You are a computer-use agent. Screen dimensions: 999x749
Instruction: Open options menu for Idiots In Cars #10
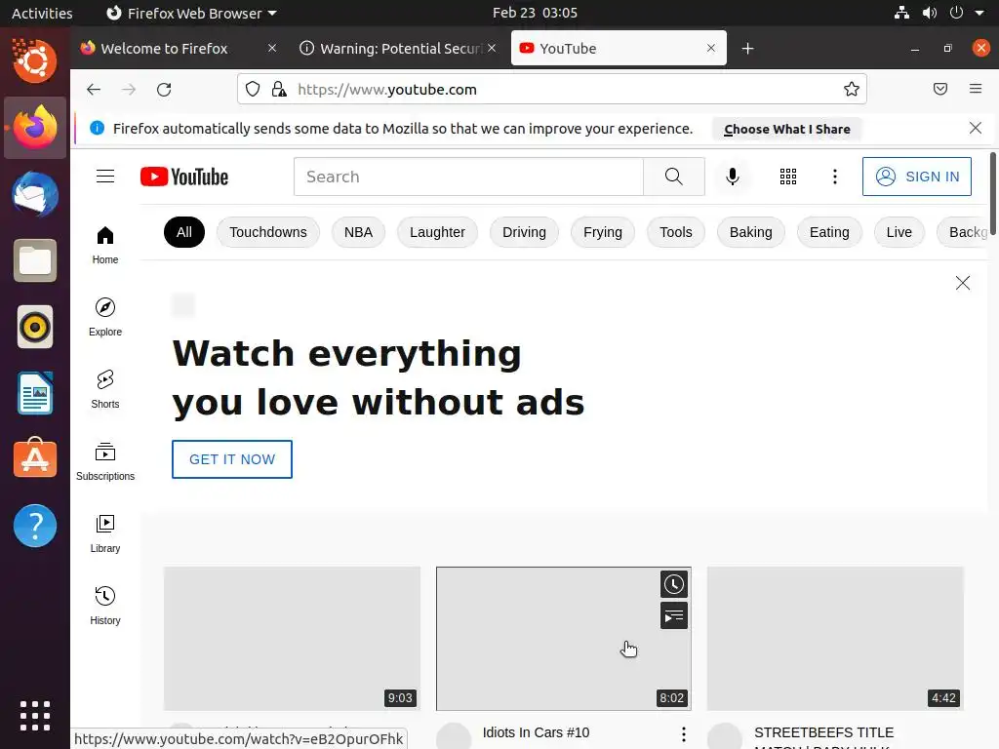click(684, 734)
